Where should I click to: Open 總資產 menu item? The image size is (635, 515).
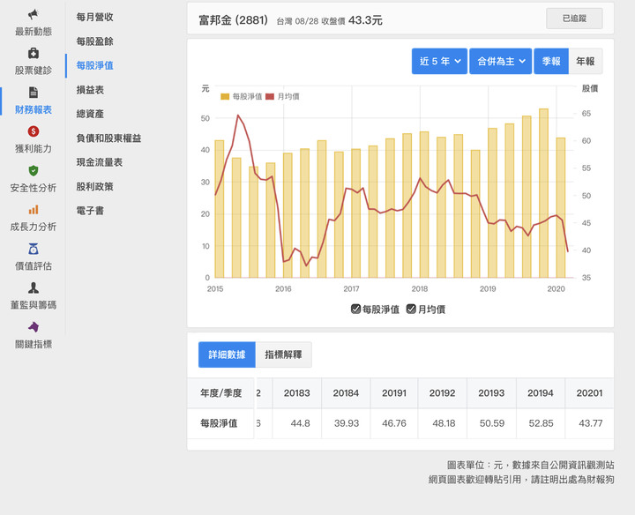[x=90, y=114]
